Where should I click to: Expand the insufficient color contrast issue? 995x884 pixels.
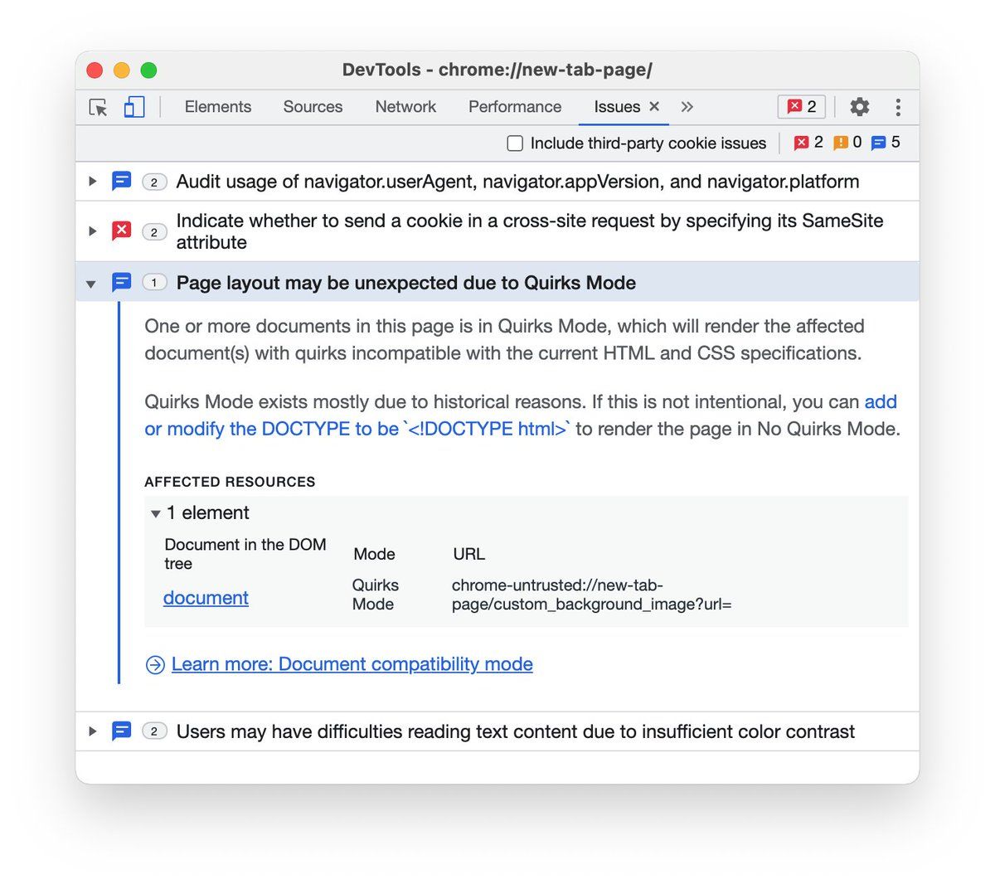(92, 731)
